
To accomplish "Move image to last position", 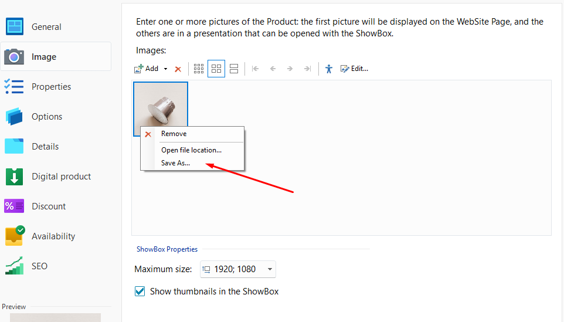I will pos(307,69).
